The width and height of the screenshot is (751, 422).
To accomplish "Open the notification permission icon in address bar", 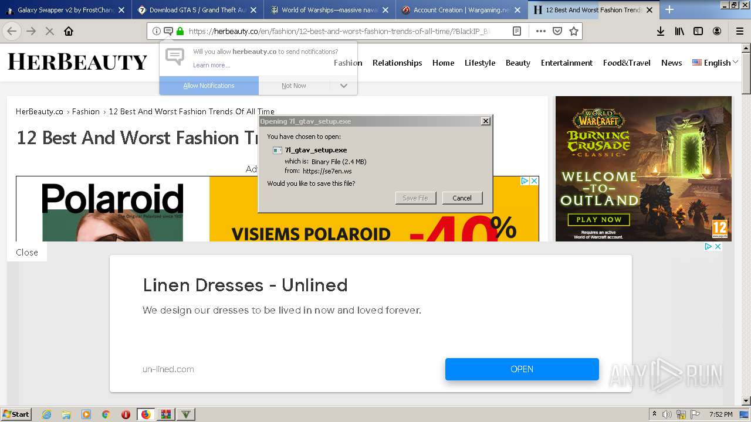I will coord(168,31).
